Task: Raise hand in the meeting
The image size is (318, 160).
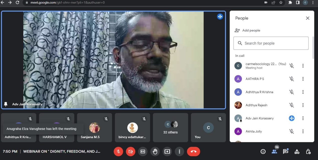Action: 155,151
